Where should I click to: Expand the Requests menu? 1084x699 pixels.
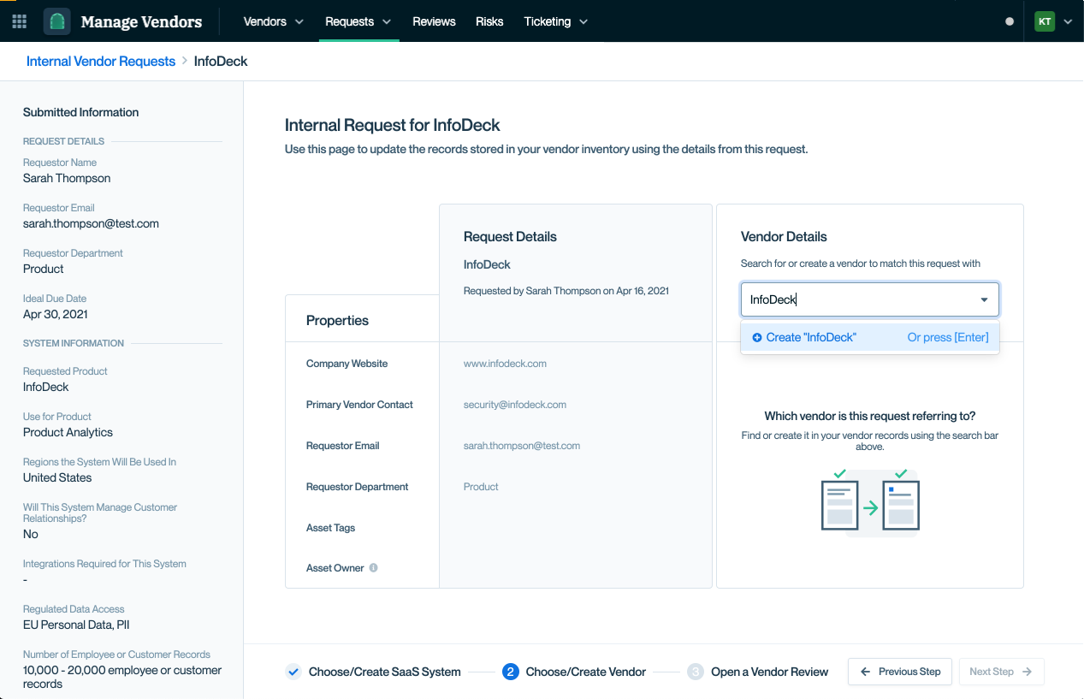coord(358,21)
